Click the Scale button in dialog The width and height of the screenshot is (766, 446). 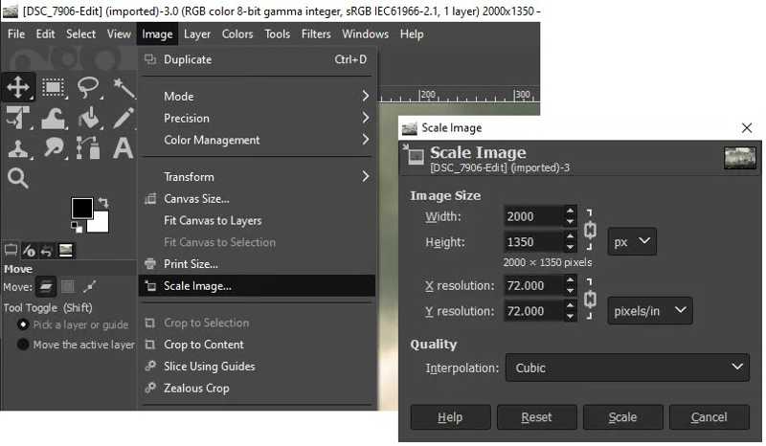[x=623, y=417]
